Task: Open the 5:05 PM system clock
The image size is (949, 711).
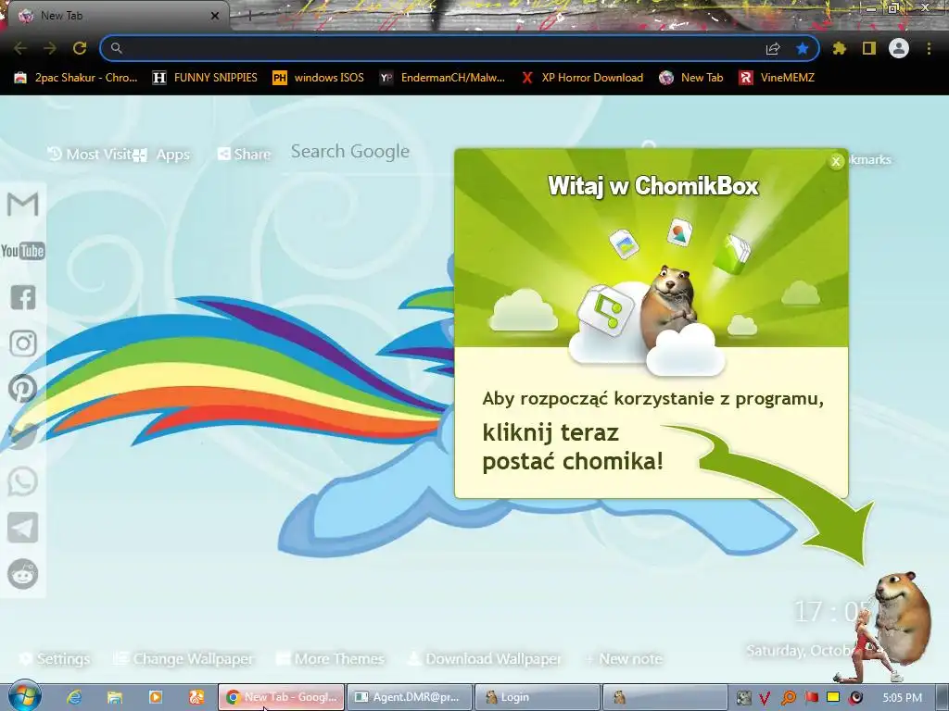Action: [x=902, y=697]
